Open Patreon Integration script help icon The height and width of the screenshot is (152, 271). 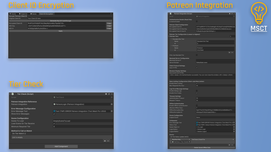tap(230, 14)
